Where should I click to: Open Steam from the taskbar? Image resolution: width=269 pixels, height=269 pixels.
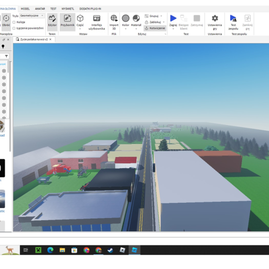point(110,250)
